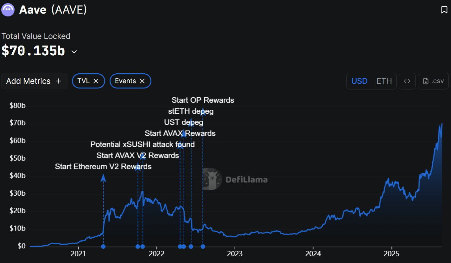Click the $0 y-axis label

[22, 246]
